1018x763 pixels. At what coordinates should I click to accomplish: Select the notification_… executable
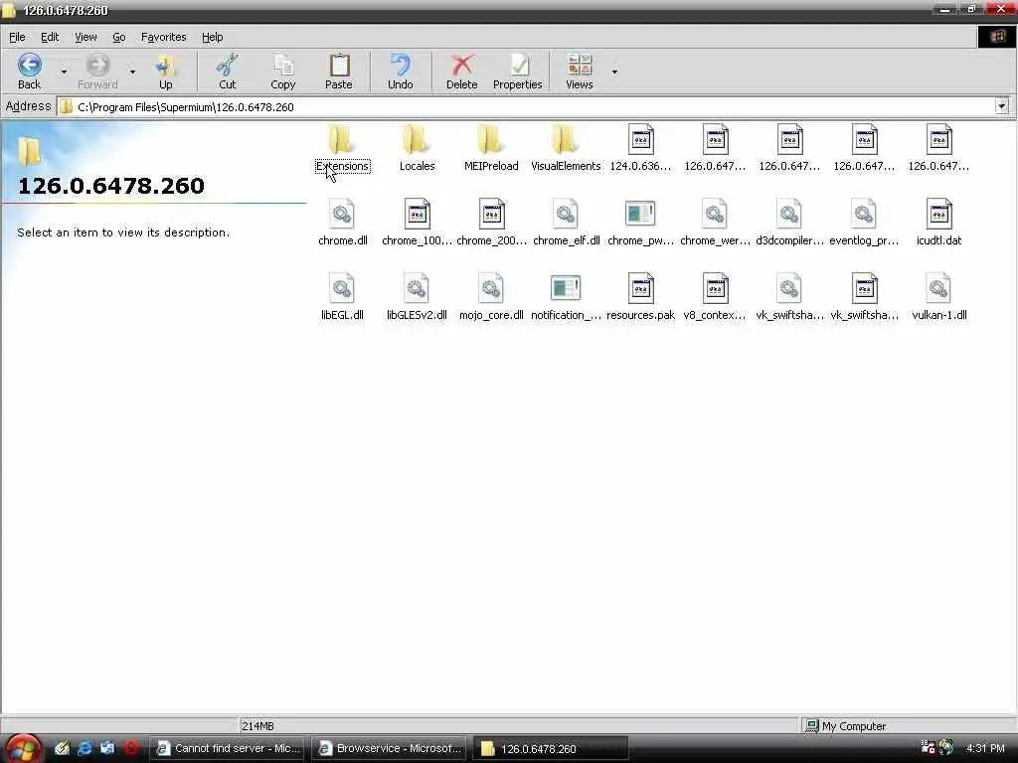pyautogui.click(x=566, y=297)
